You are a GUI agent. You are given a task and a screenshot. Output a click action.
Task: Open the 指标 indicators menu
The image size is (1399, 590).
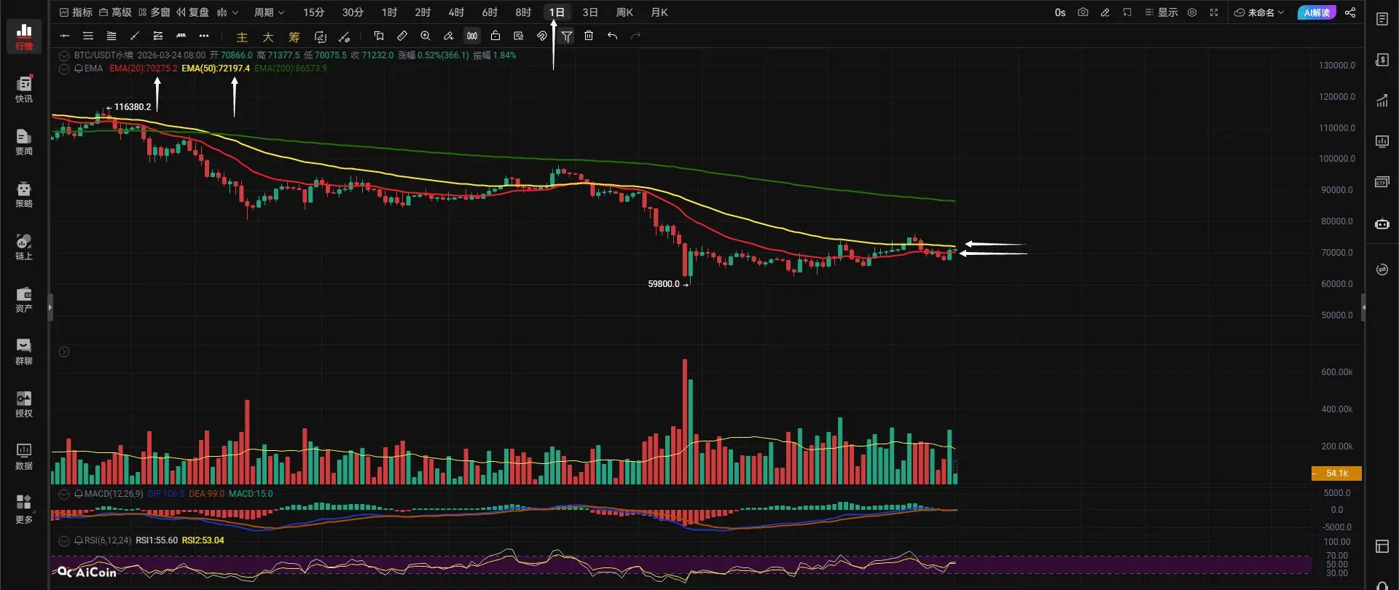(x=76, y=12)
